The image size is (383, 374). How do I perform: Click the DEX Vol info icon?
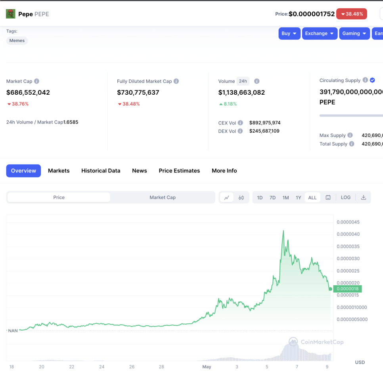pyautogui.click(x=240, y=131)
